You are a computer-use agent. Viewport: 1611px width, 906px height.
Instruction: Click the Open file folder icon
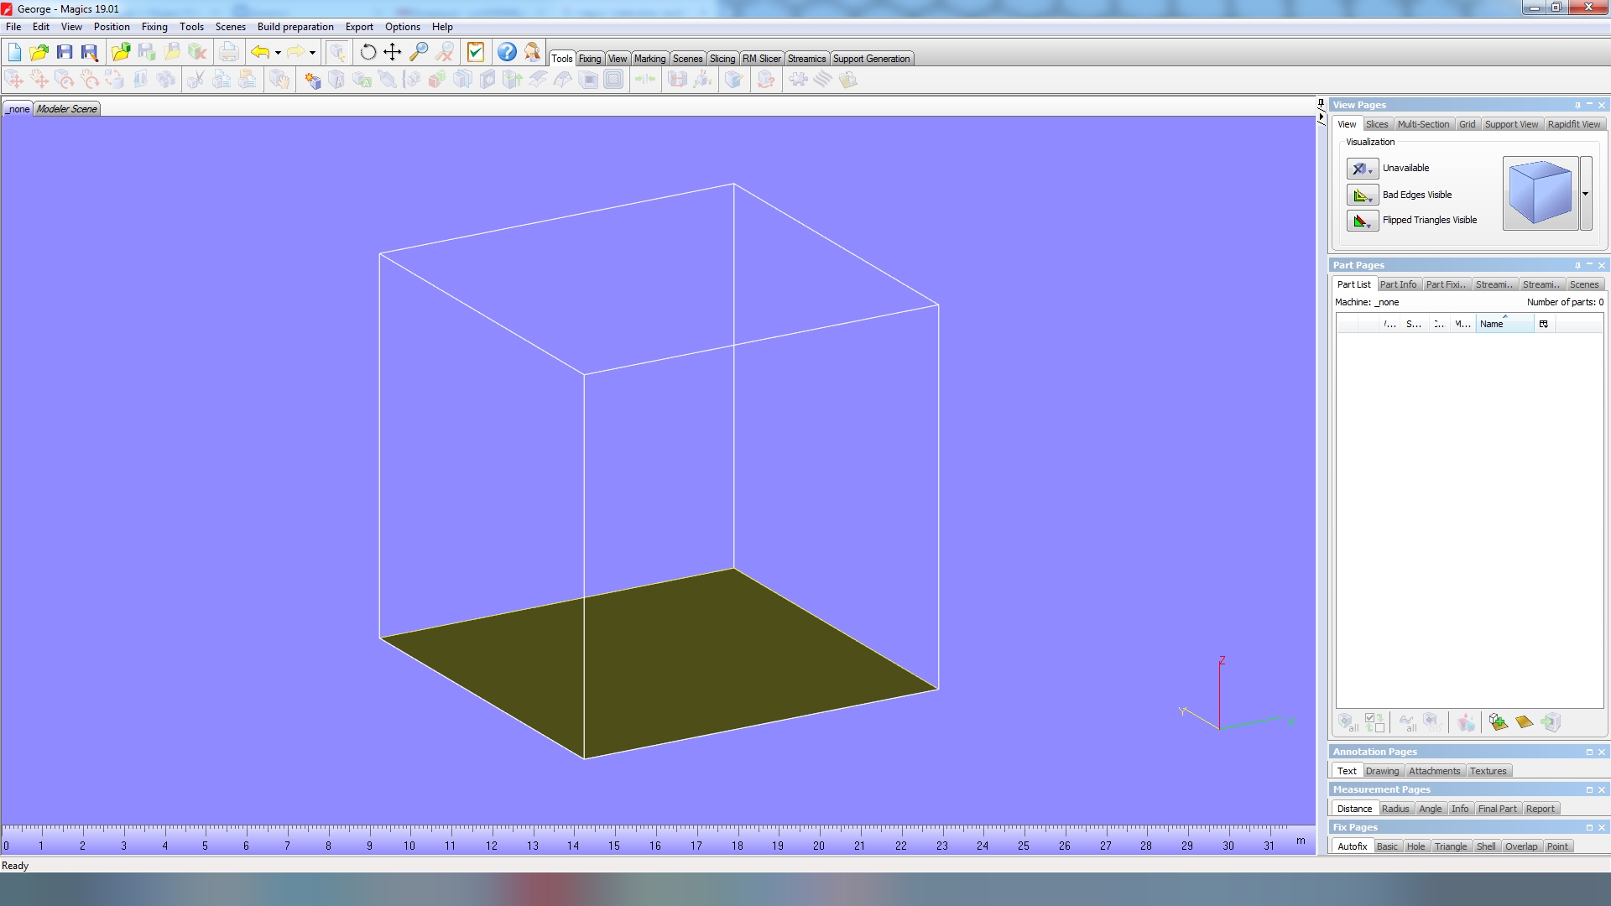click(x=39, y=52)
